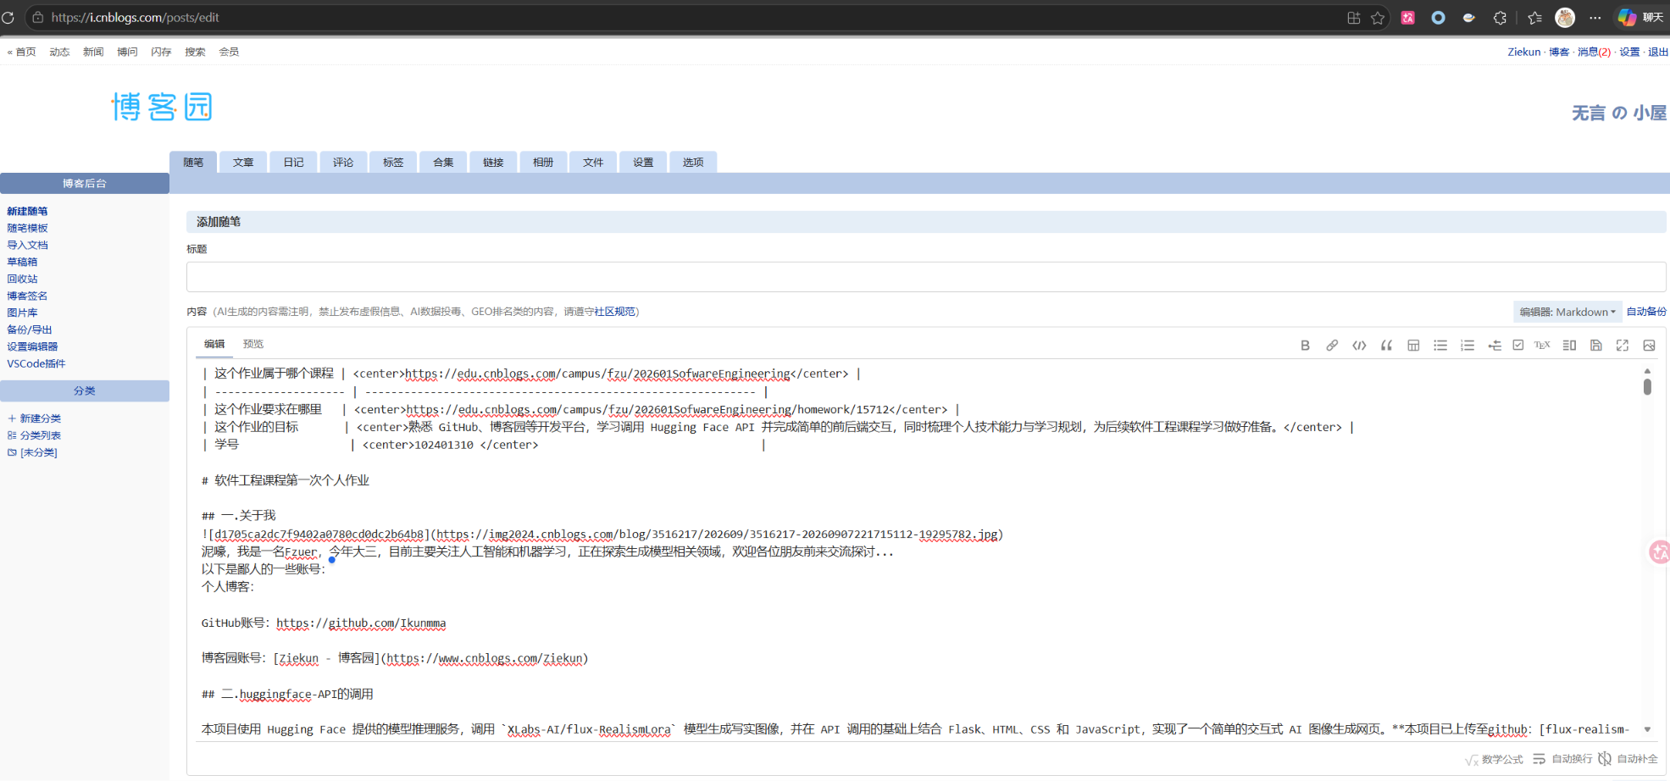Screen dimensions: 1670x781
Task: Toggle 自动换行 word wrap option
Action: click(x=1562, y=759)
